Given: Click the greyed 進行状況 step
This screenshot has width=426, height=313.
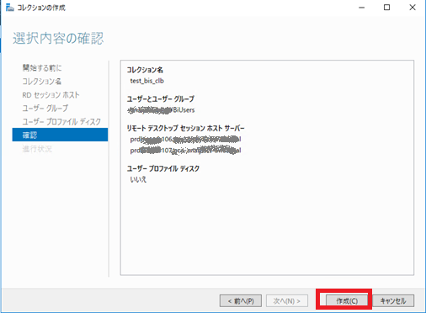Looking at the screenshot, I should (37, 149).
